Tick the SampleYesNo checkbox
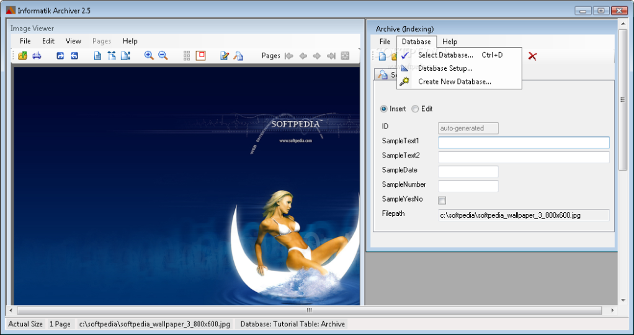This screenshot has width=634, height=335. [x=442, y=200]
